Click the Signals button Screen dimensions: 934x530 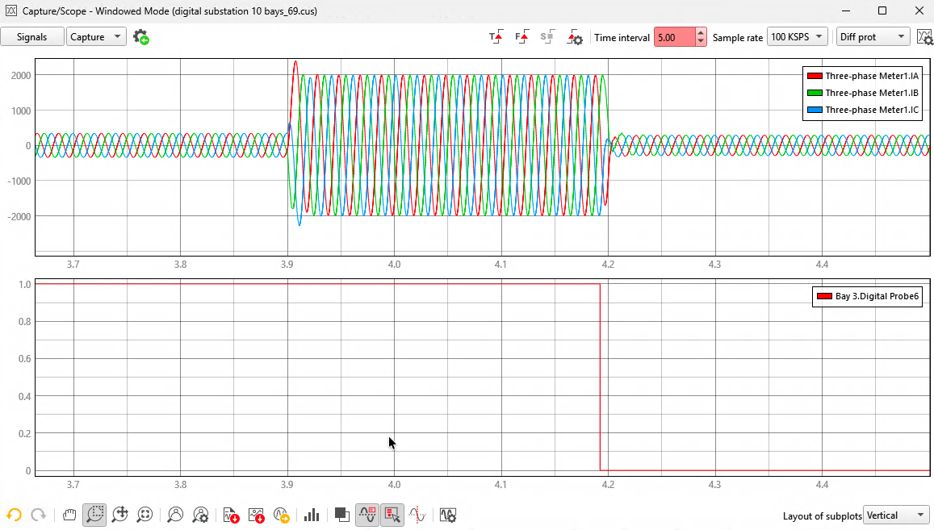[x=32, y=37]
